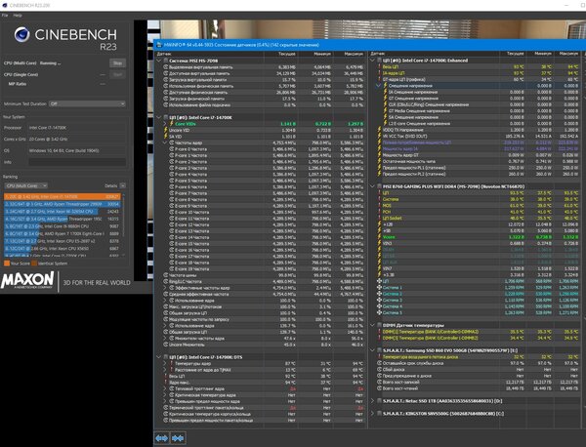The image size is (586, 447).
Task: Select the AMD Ryzen Threadripper 2990W ranking entry
Action: (x=63, y=204)
